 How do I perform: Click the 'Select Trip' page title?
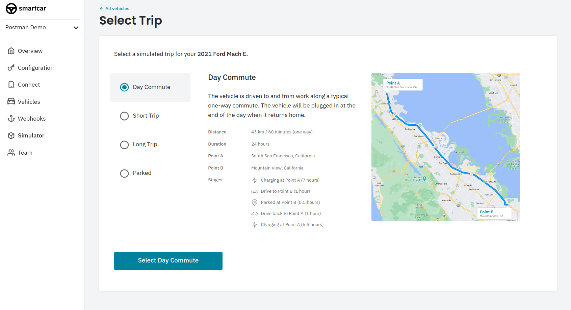(131, 21)
